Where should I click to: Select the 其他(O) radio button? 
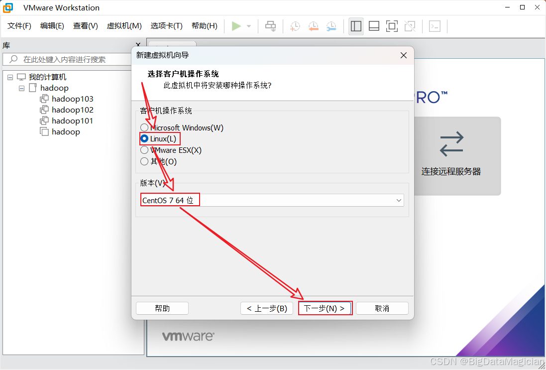(144, 161)
